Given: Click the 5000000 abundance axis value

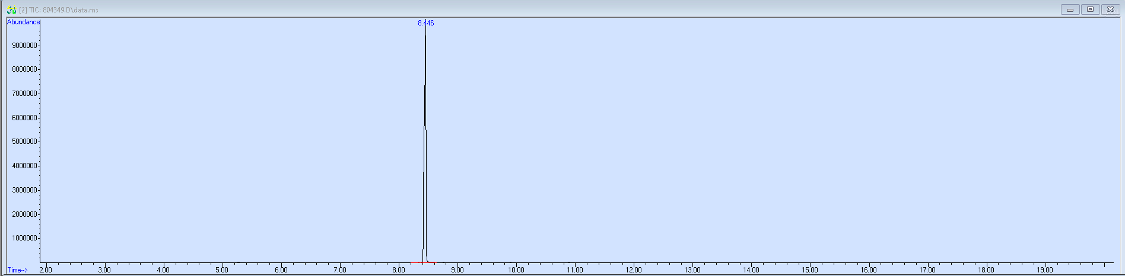Looking at the screenshot, I should [25, 142].
